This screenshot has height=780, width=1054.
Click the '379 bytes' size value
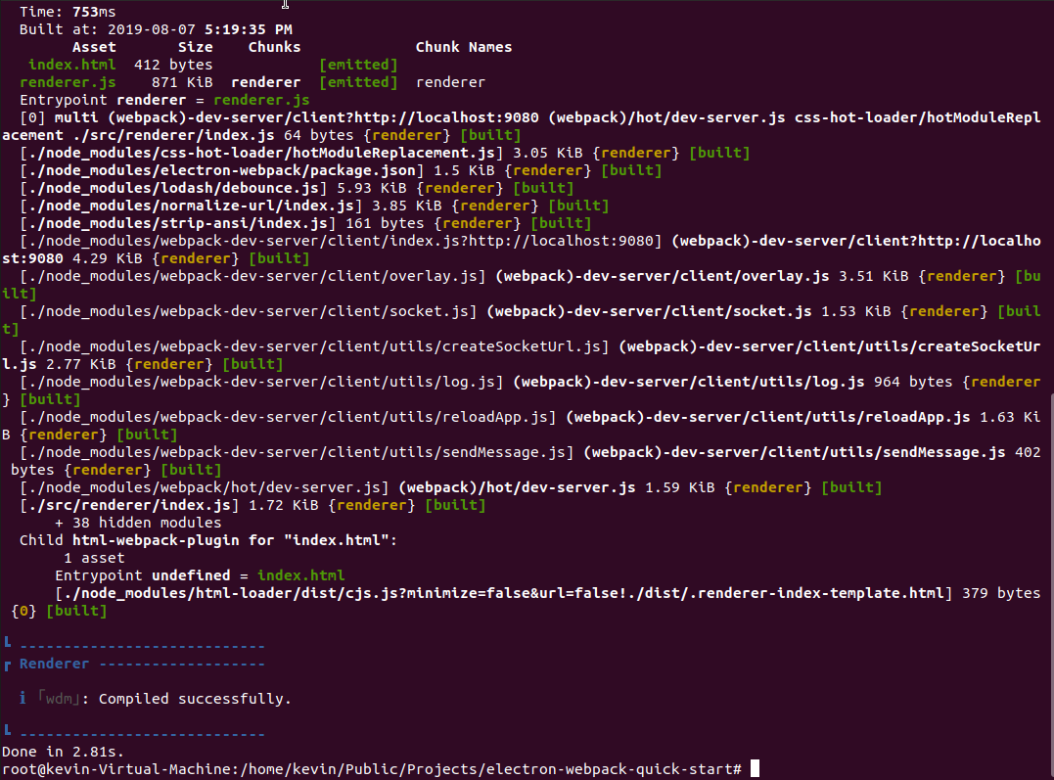point(1001,593)
